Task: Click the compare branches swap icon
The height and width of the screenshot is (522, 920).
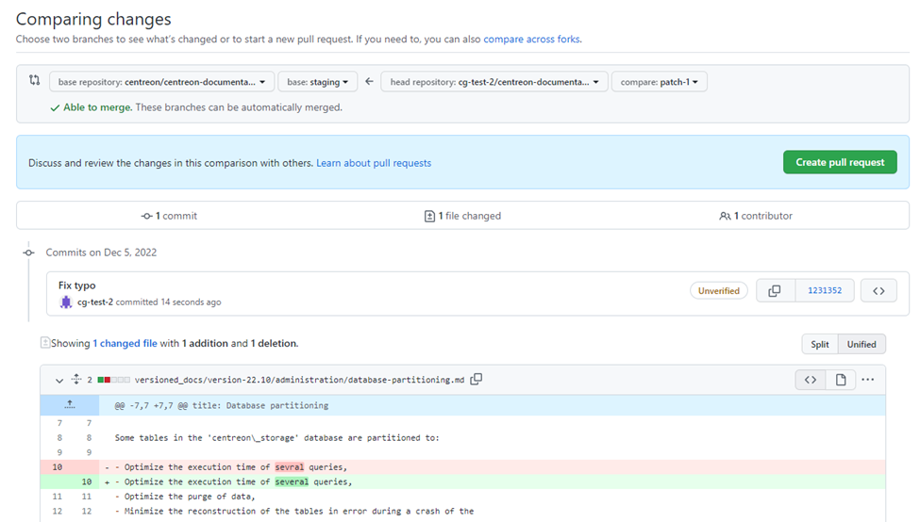Action: coord(35,82)
